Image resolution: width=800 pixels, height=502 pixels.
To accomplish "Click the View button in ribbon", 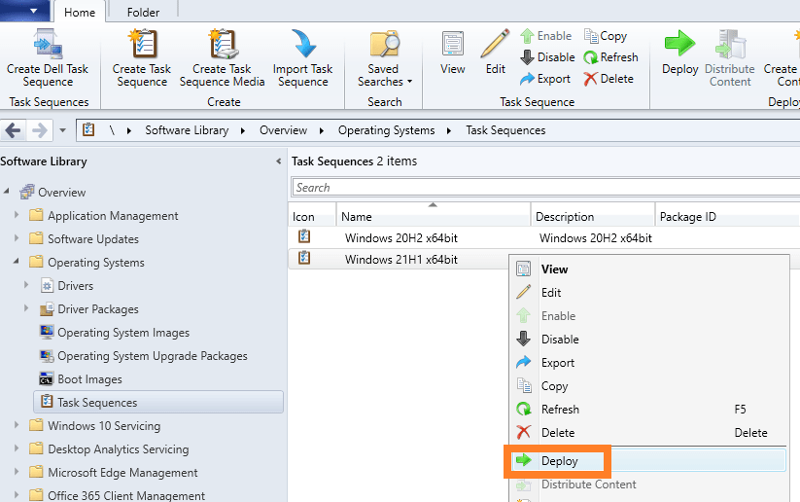I will click(453, 53).
